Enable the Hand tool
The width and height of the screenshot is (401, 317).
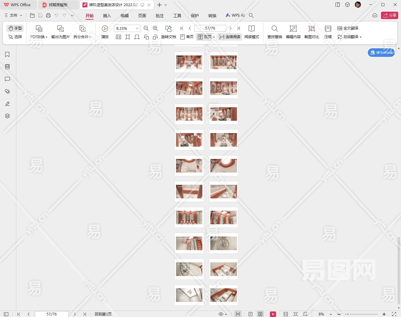coord(15,28)
